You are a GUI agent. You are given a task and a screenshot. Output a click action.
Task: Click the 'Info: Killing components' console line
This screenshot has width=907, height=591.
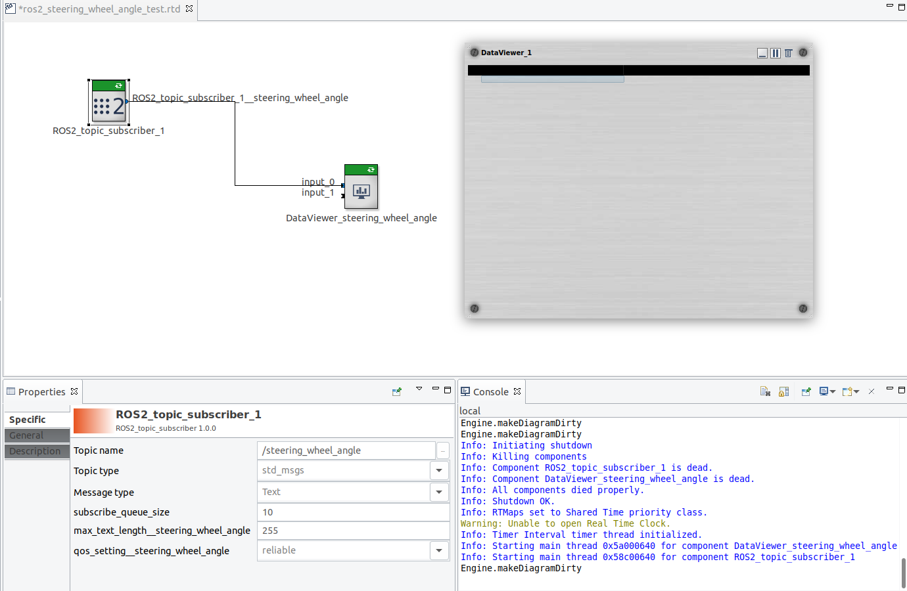pyautogui.click(x=523, y=456)
